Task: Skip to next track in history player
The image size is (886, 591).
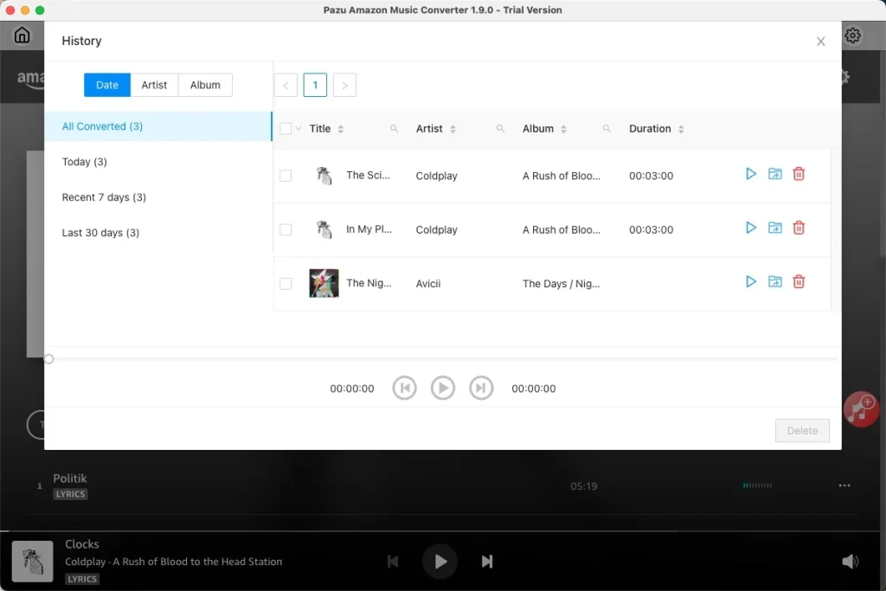Action: coord(482,388)
